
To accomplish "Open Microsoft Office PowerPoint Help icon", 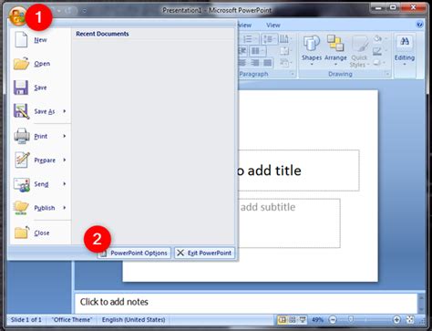I will (x=419, y=25).
